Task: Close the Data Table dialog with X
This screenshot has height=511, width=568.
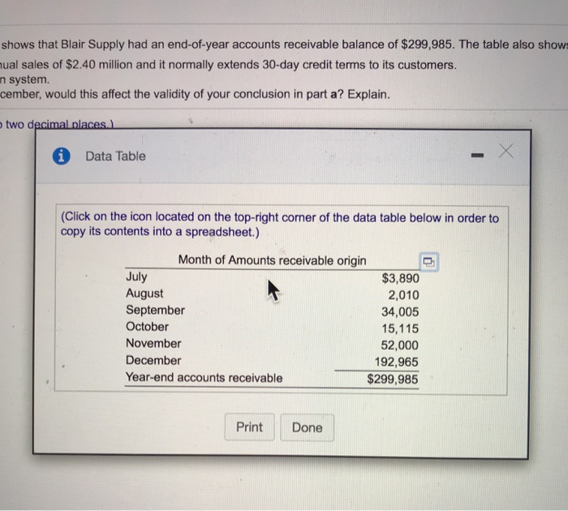Action: tap(506, 151)
